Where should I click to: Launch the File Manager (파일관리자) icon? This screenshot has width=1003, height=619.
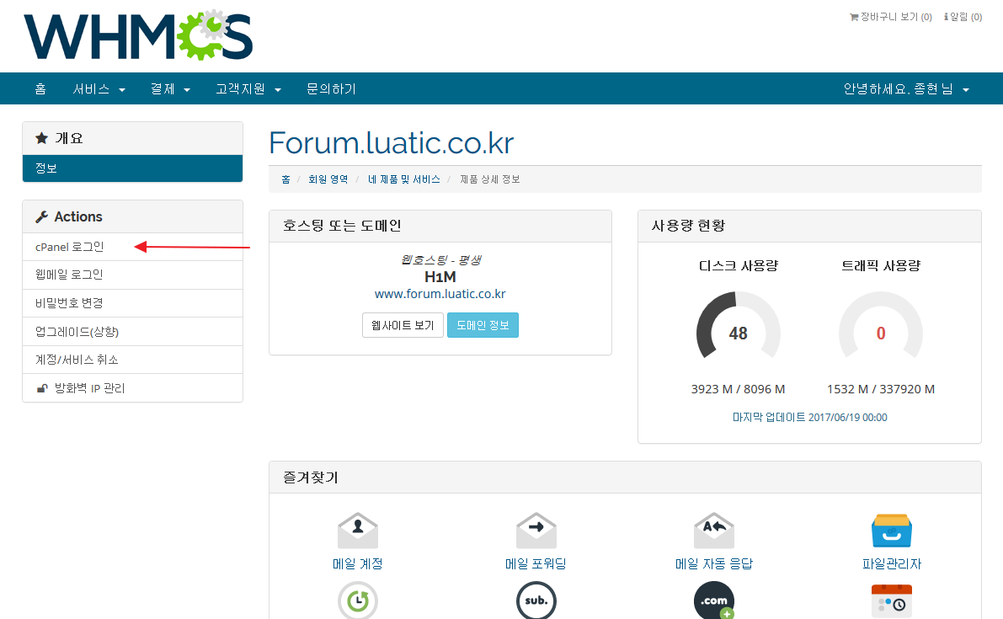pos(891,530)
